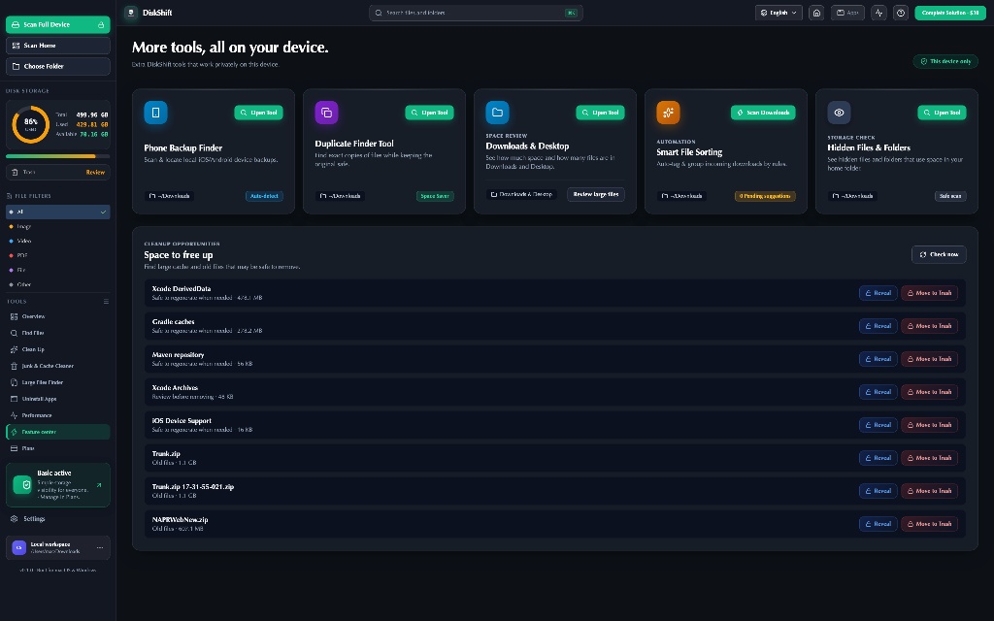Screen dimensions: 994x621
Task: Reveal Maven repository
Action: [878, 359]
